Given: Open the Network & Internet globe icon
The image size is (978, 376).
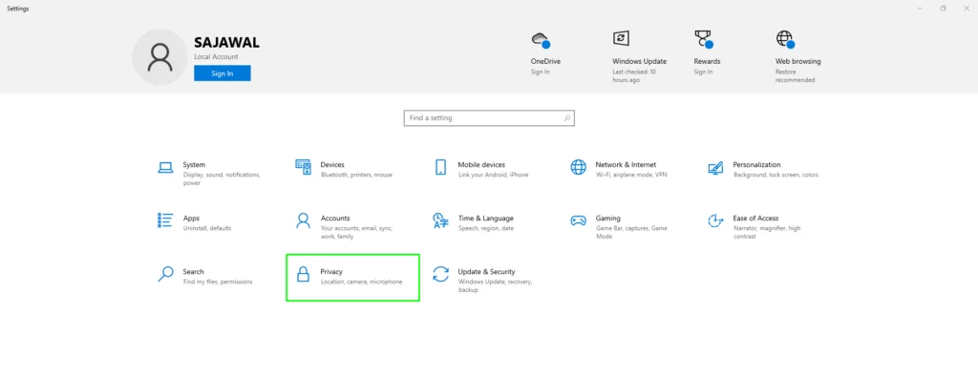Looking at the screenshot, I should pos(578,167).
